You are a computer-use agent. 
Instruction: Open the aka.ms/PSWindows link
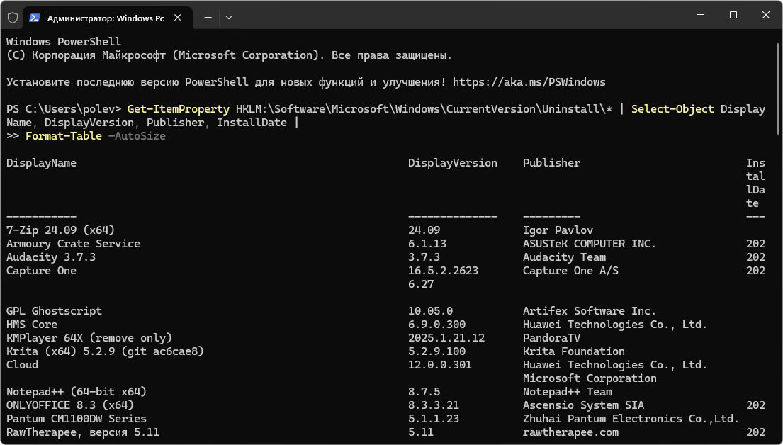point(529,82)
